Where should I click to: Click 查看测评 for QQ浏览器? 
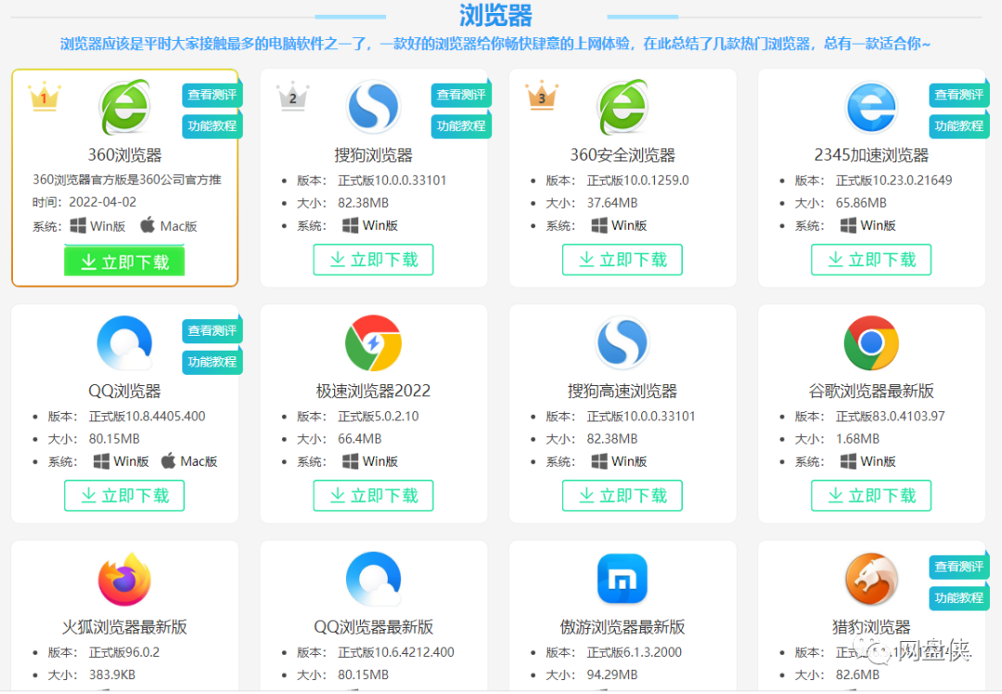pos(212,329)
